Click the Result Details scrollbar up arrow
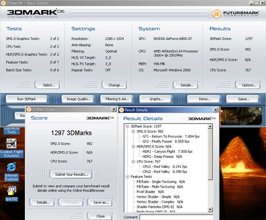 210,127
